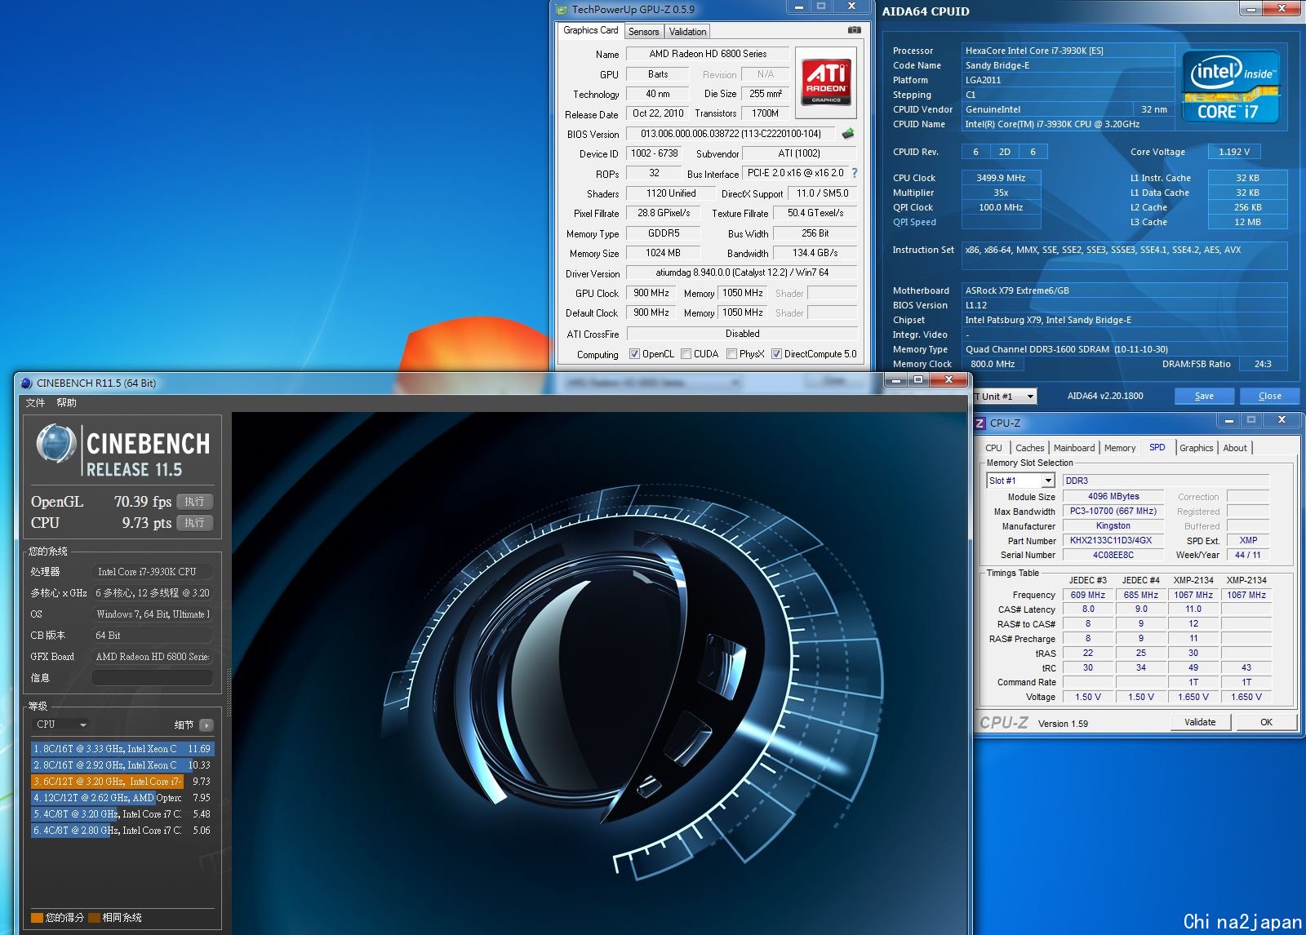
Task: Close the GPU-Z window
Action: pos(851,7)
